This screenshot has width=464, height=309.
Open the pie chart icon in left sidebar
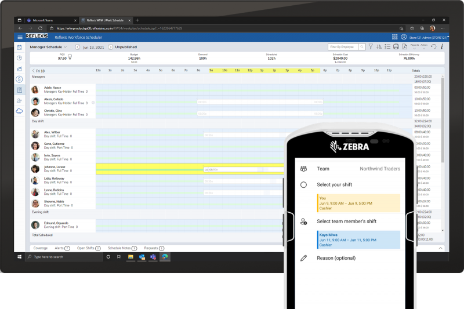(19, 58)
